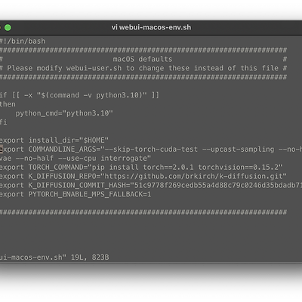302x302 pixels.
Task: Click the word 'webui-user.sh' in comment
Action: tap(94, 68)
